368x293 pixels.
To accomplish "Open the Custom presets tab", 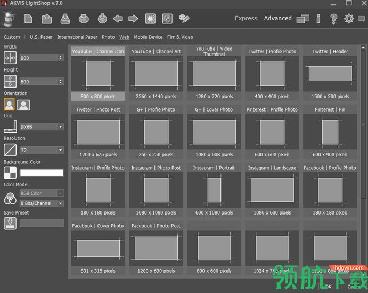I will [12, 37].
